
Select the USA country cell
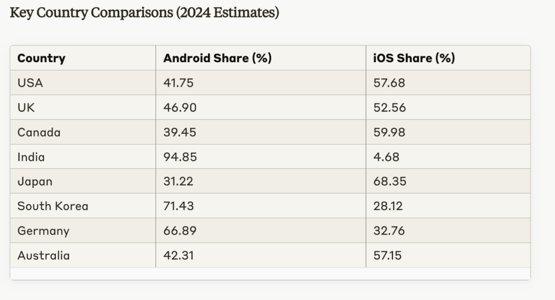(x=30, y=83)
